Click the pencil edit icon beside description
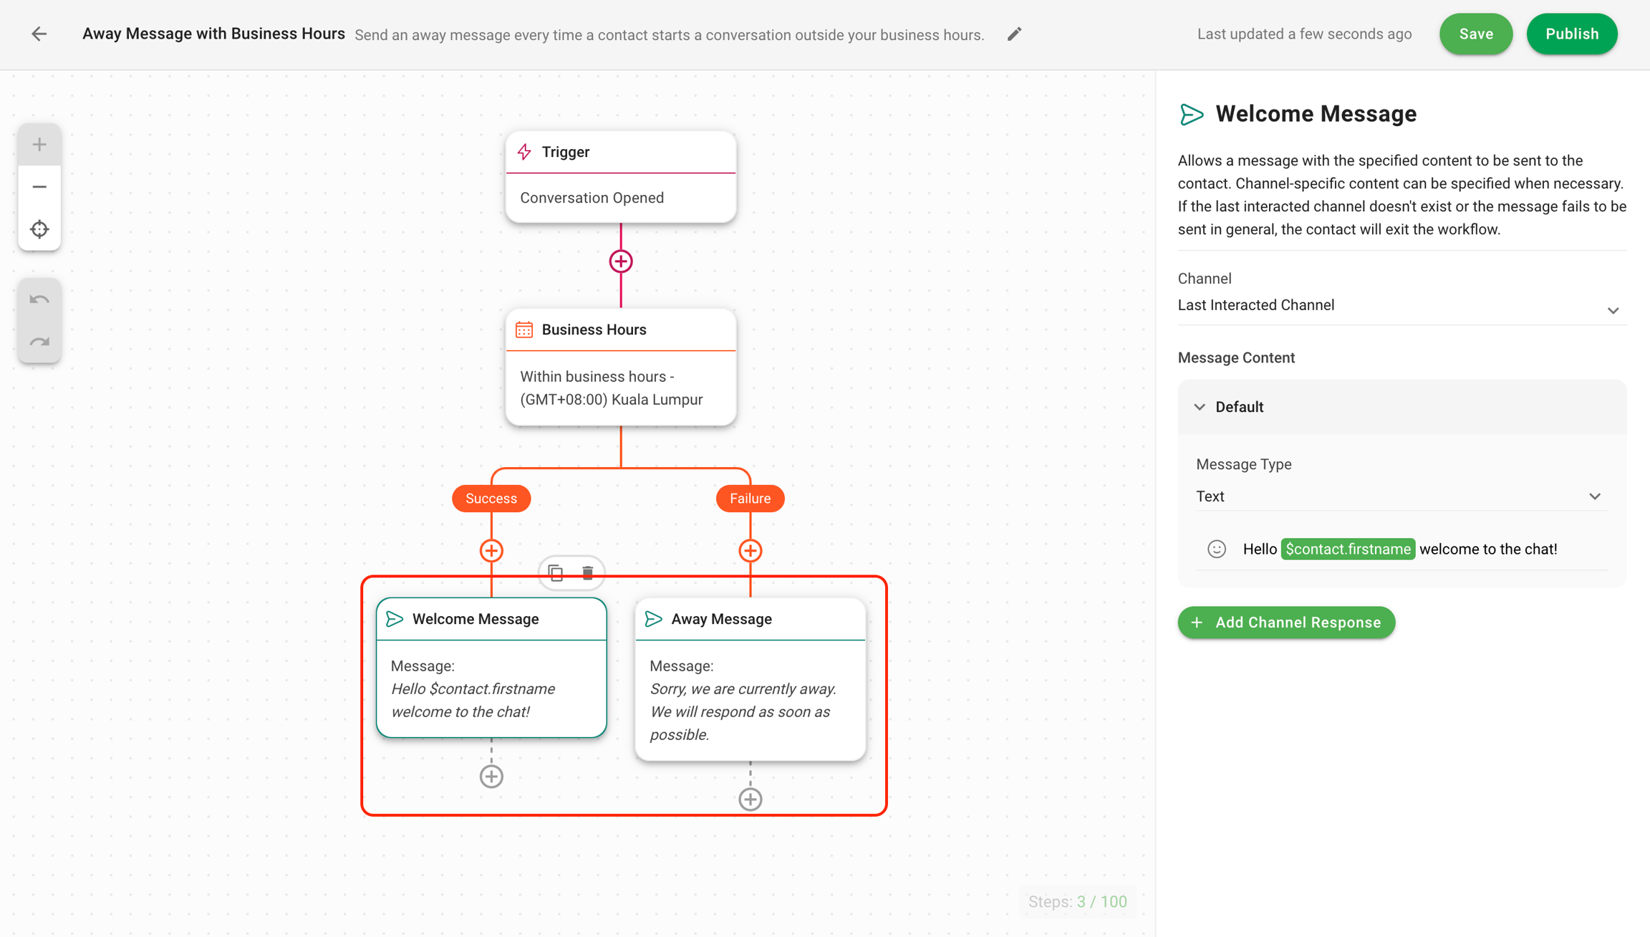 pyautogui.click(x=1014, y=34)
